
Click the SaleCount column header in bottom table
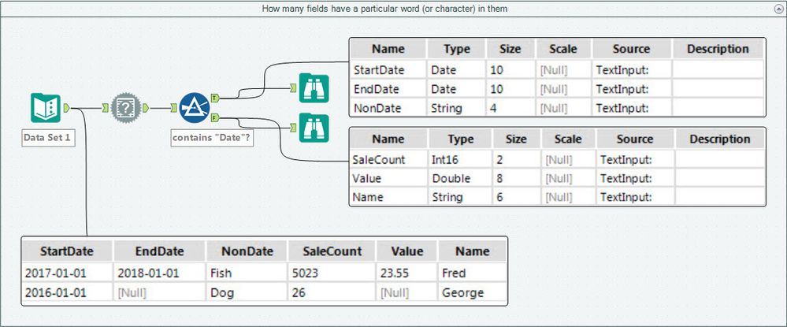pyautogui.click(x=332, y=251)
